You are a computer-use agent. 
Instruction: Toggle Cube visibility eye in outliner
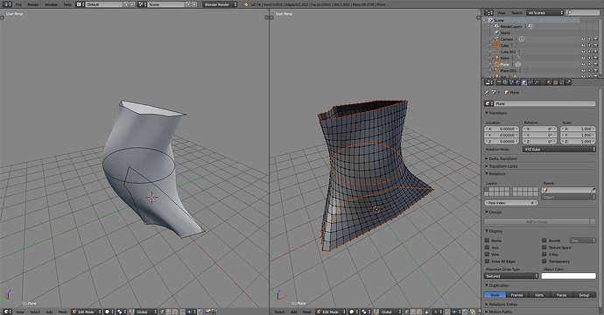583,45
